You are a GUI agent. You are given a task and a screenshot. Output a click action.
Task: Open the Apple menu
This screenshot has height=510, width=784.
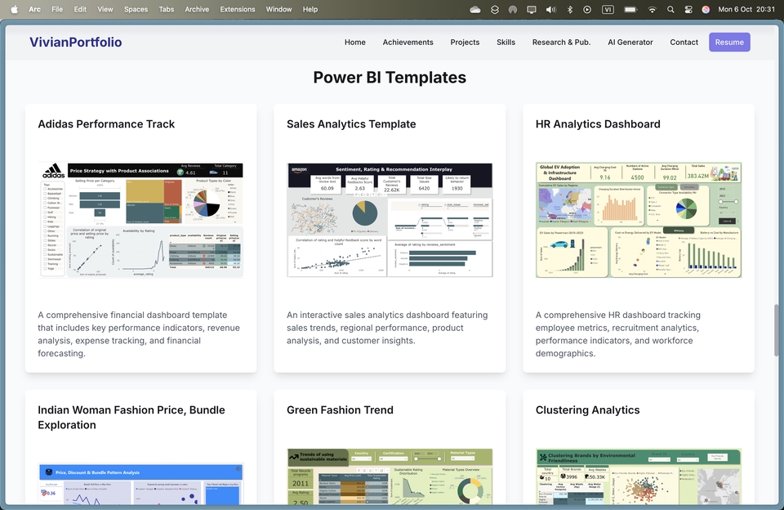click(14, 9)
